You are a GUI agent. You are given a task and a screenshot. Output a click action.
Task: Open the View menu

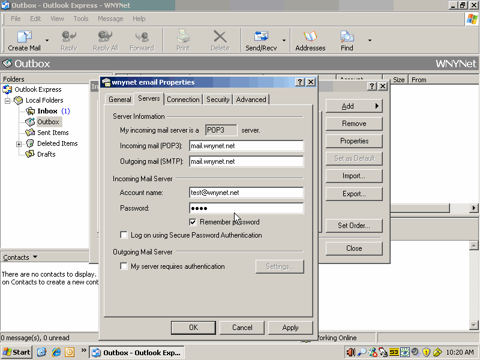click(x=57, y=19)
